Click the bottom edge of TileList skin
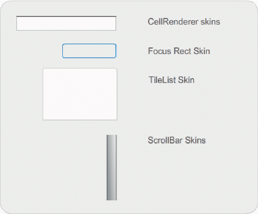The height and width of the screenshot is (214, 258). coord(80,120)
